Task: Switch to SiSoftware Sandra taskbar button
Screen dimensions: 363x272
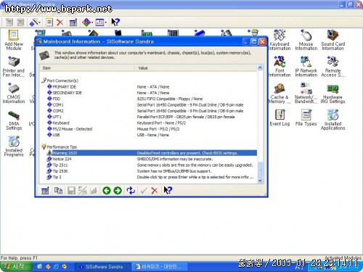Action: click(103, 267)
